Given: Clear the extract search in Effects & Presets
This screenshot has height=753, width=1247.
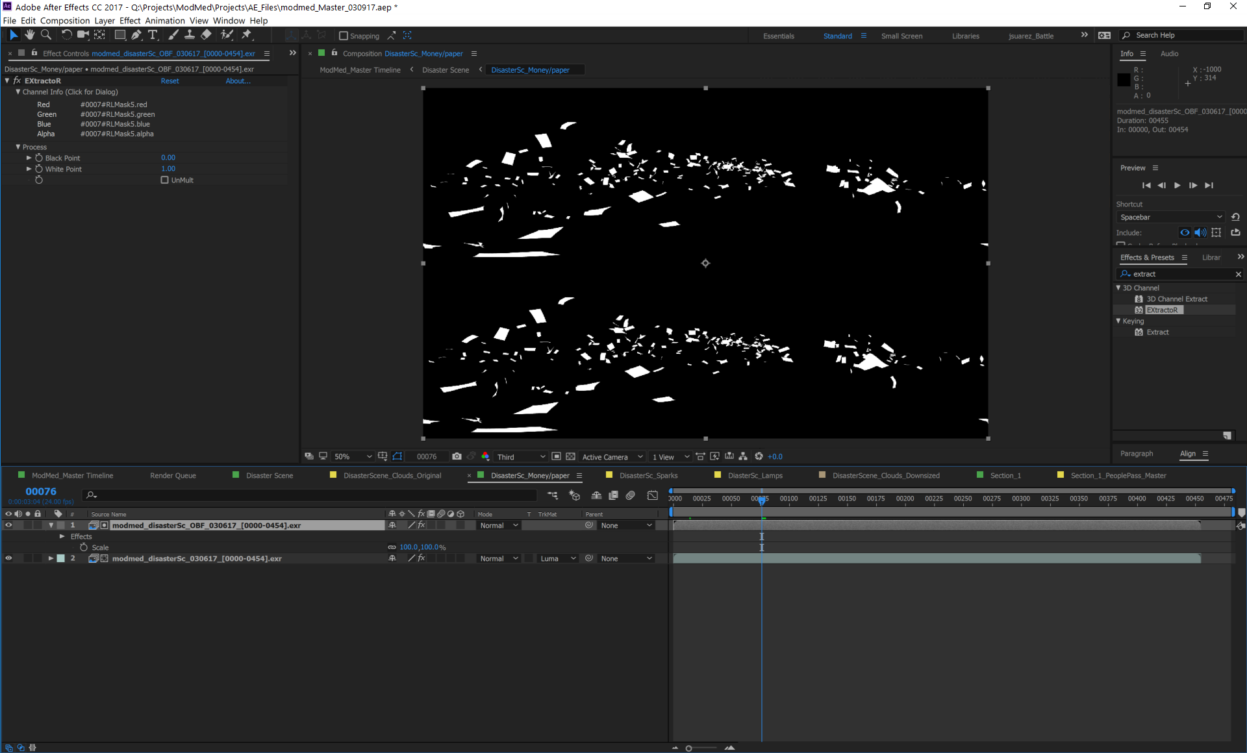Looking at the screenshot, I should click(1238, 274).
